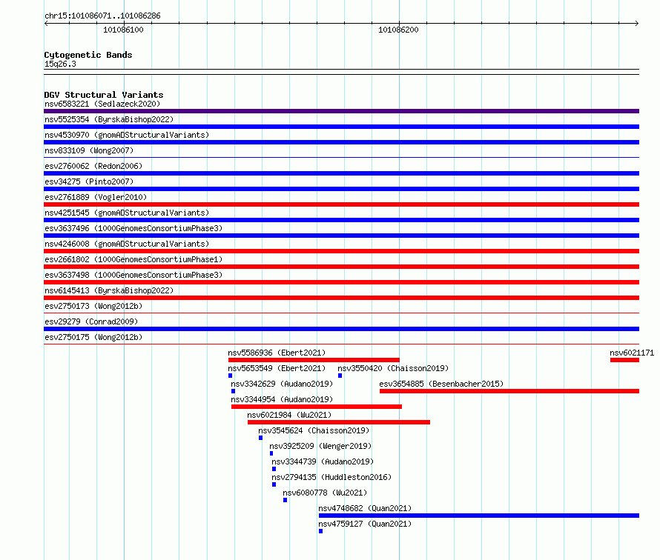Click esv2761889 (Vogler2010) label
Viewport: 660px width, 560px height.
96,197
